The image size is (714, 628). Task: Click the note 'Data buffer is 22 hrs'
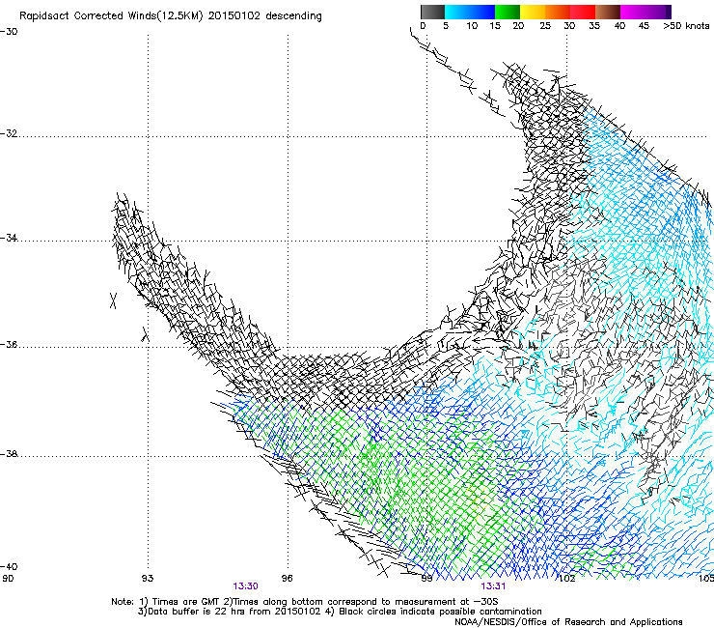[198, 612]
